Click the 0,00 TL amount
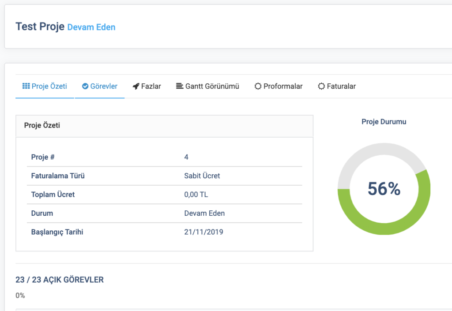The image size is (452, 311). tap(196, 195)
